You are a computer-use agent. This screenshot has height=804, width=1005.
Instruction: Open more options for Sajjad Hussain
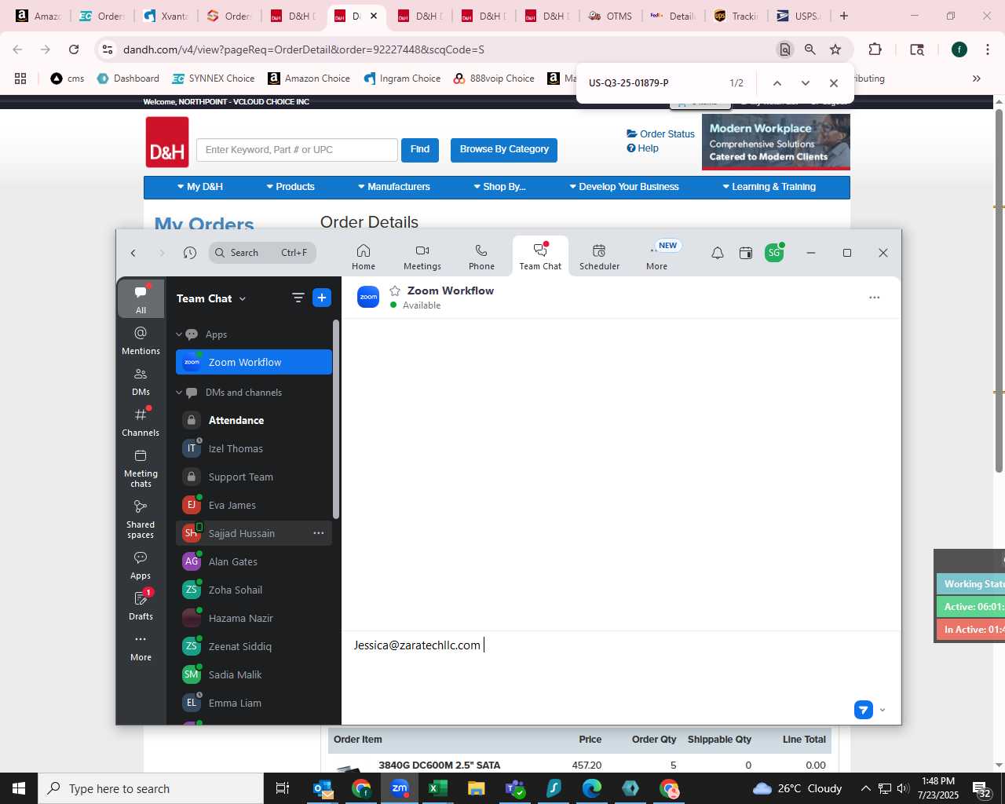(318, 533)
